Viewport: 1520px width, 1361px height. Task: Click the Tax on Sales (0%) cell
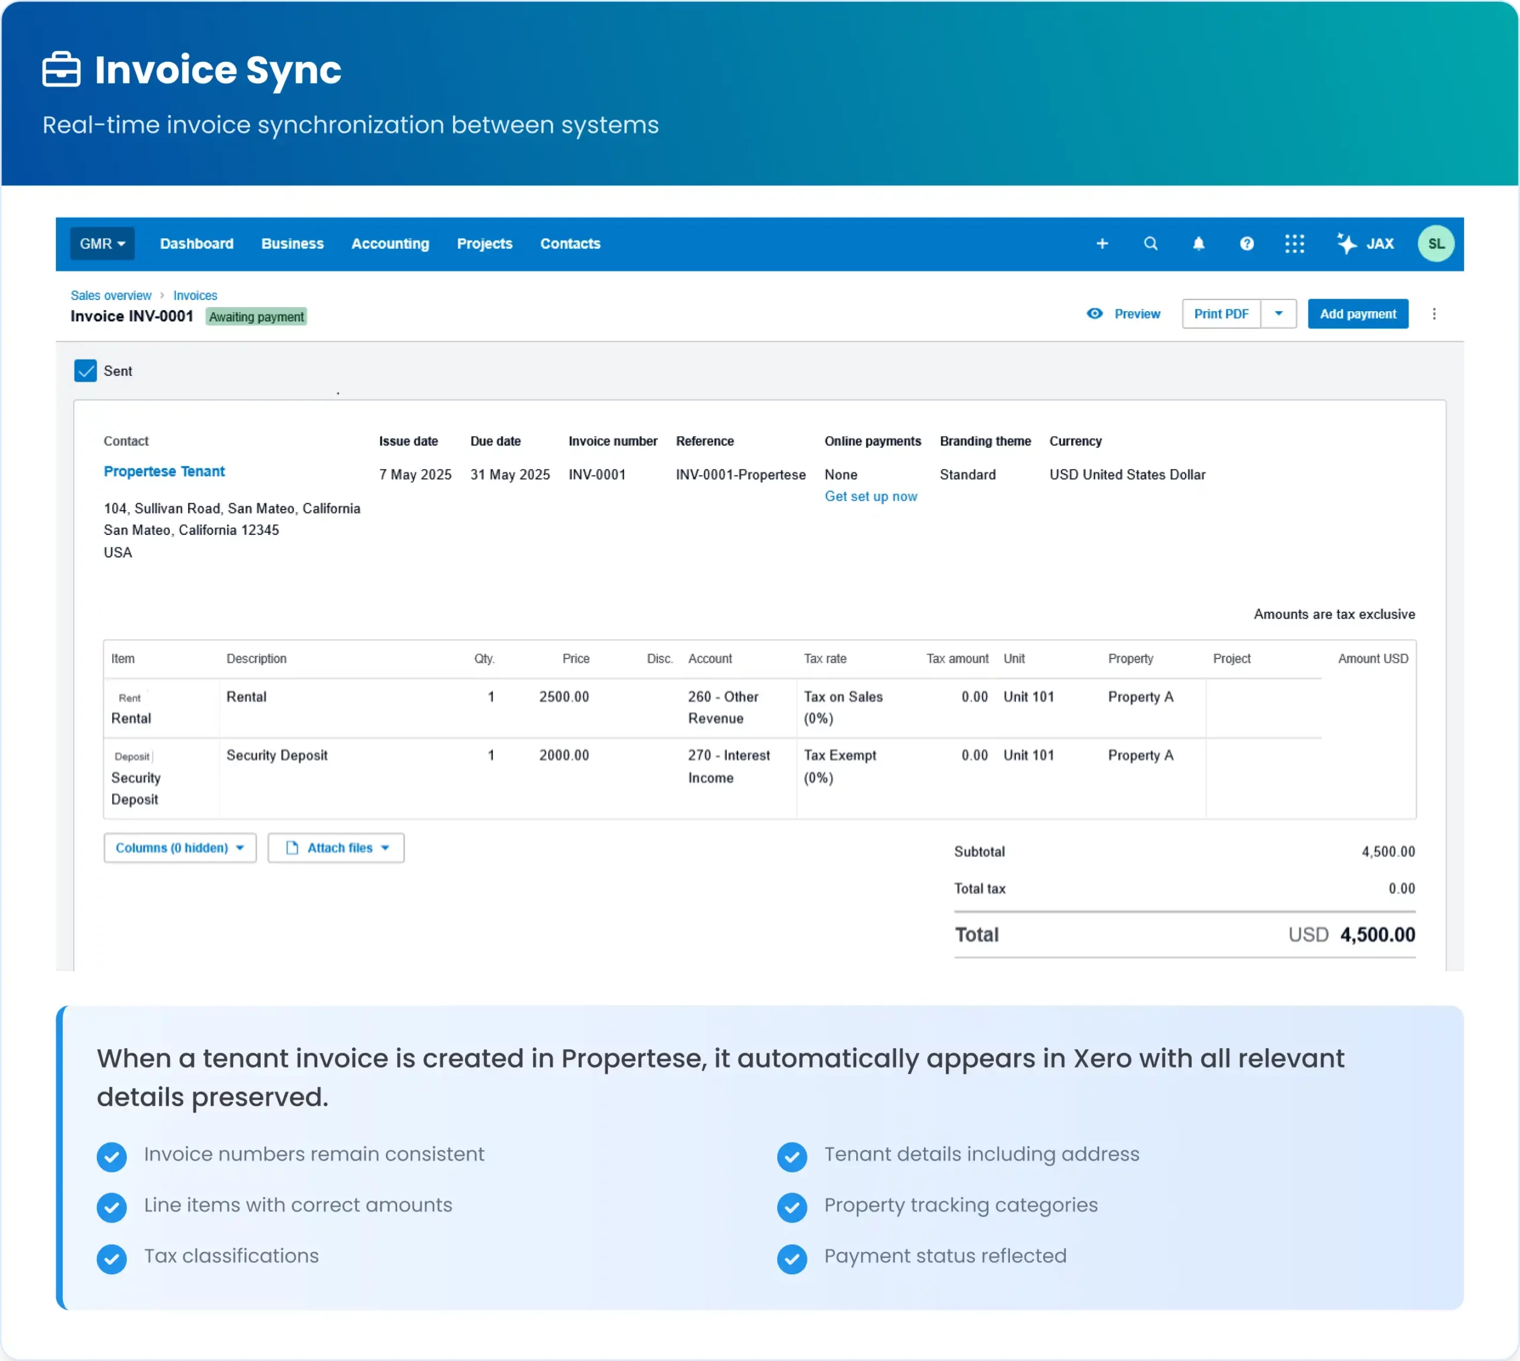[x=843, y=707]
